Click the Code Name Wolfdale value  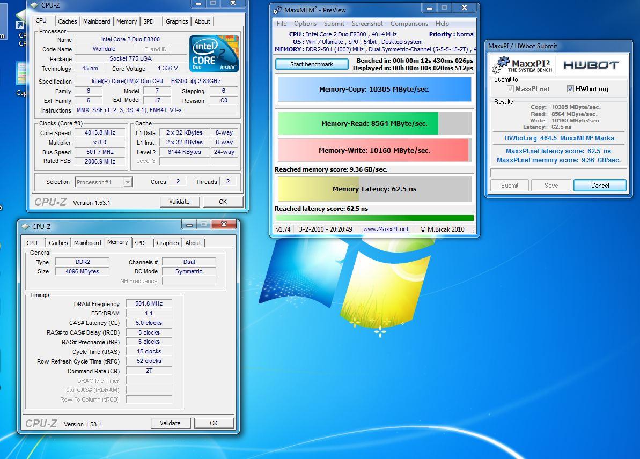[x=104, y=49]
